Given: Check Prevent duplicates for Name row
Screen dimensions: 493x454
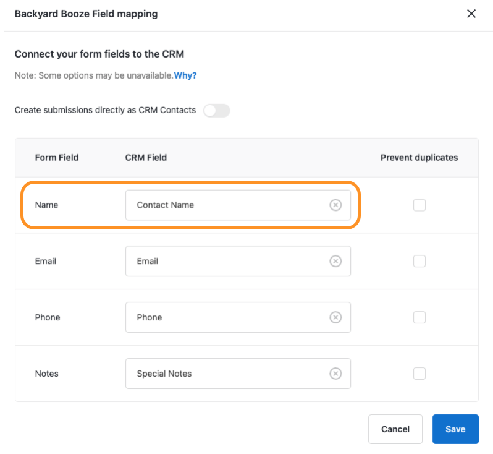Looking at the screenshot, I should (419, 205).
